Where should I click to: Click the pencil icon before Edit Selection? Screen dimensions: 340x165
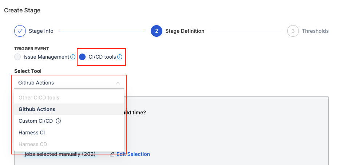112,154
